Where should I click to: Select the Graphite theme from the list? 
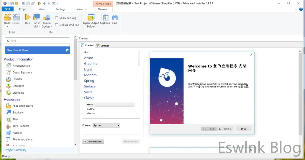pyautogui.click(x=91, y=64)
